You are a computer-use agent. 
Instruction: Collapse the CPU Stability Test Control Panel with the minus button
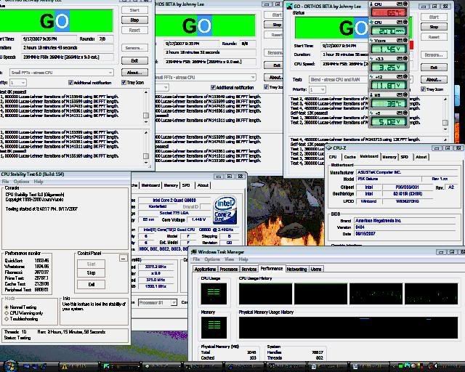123,258
